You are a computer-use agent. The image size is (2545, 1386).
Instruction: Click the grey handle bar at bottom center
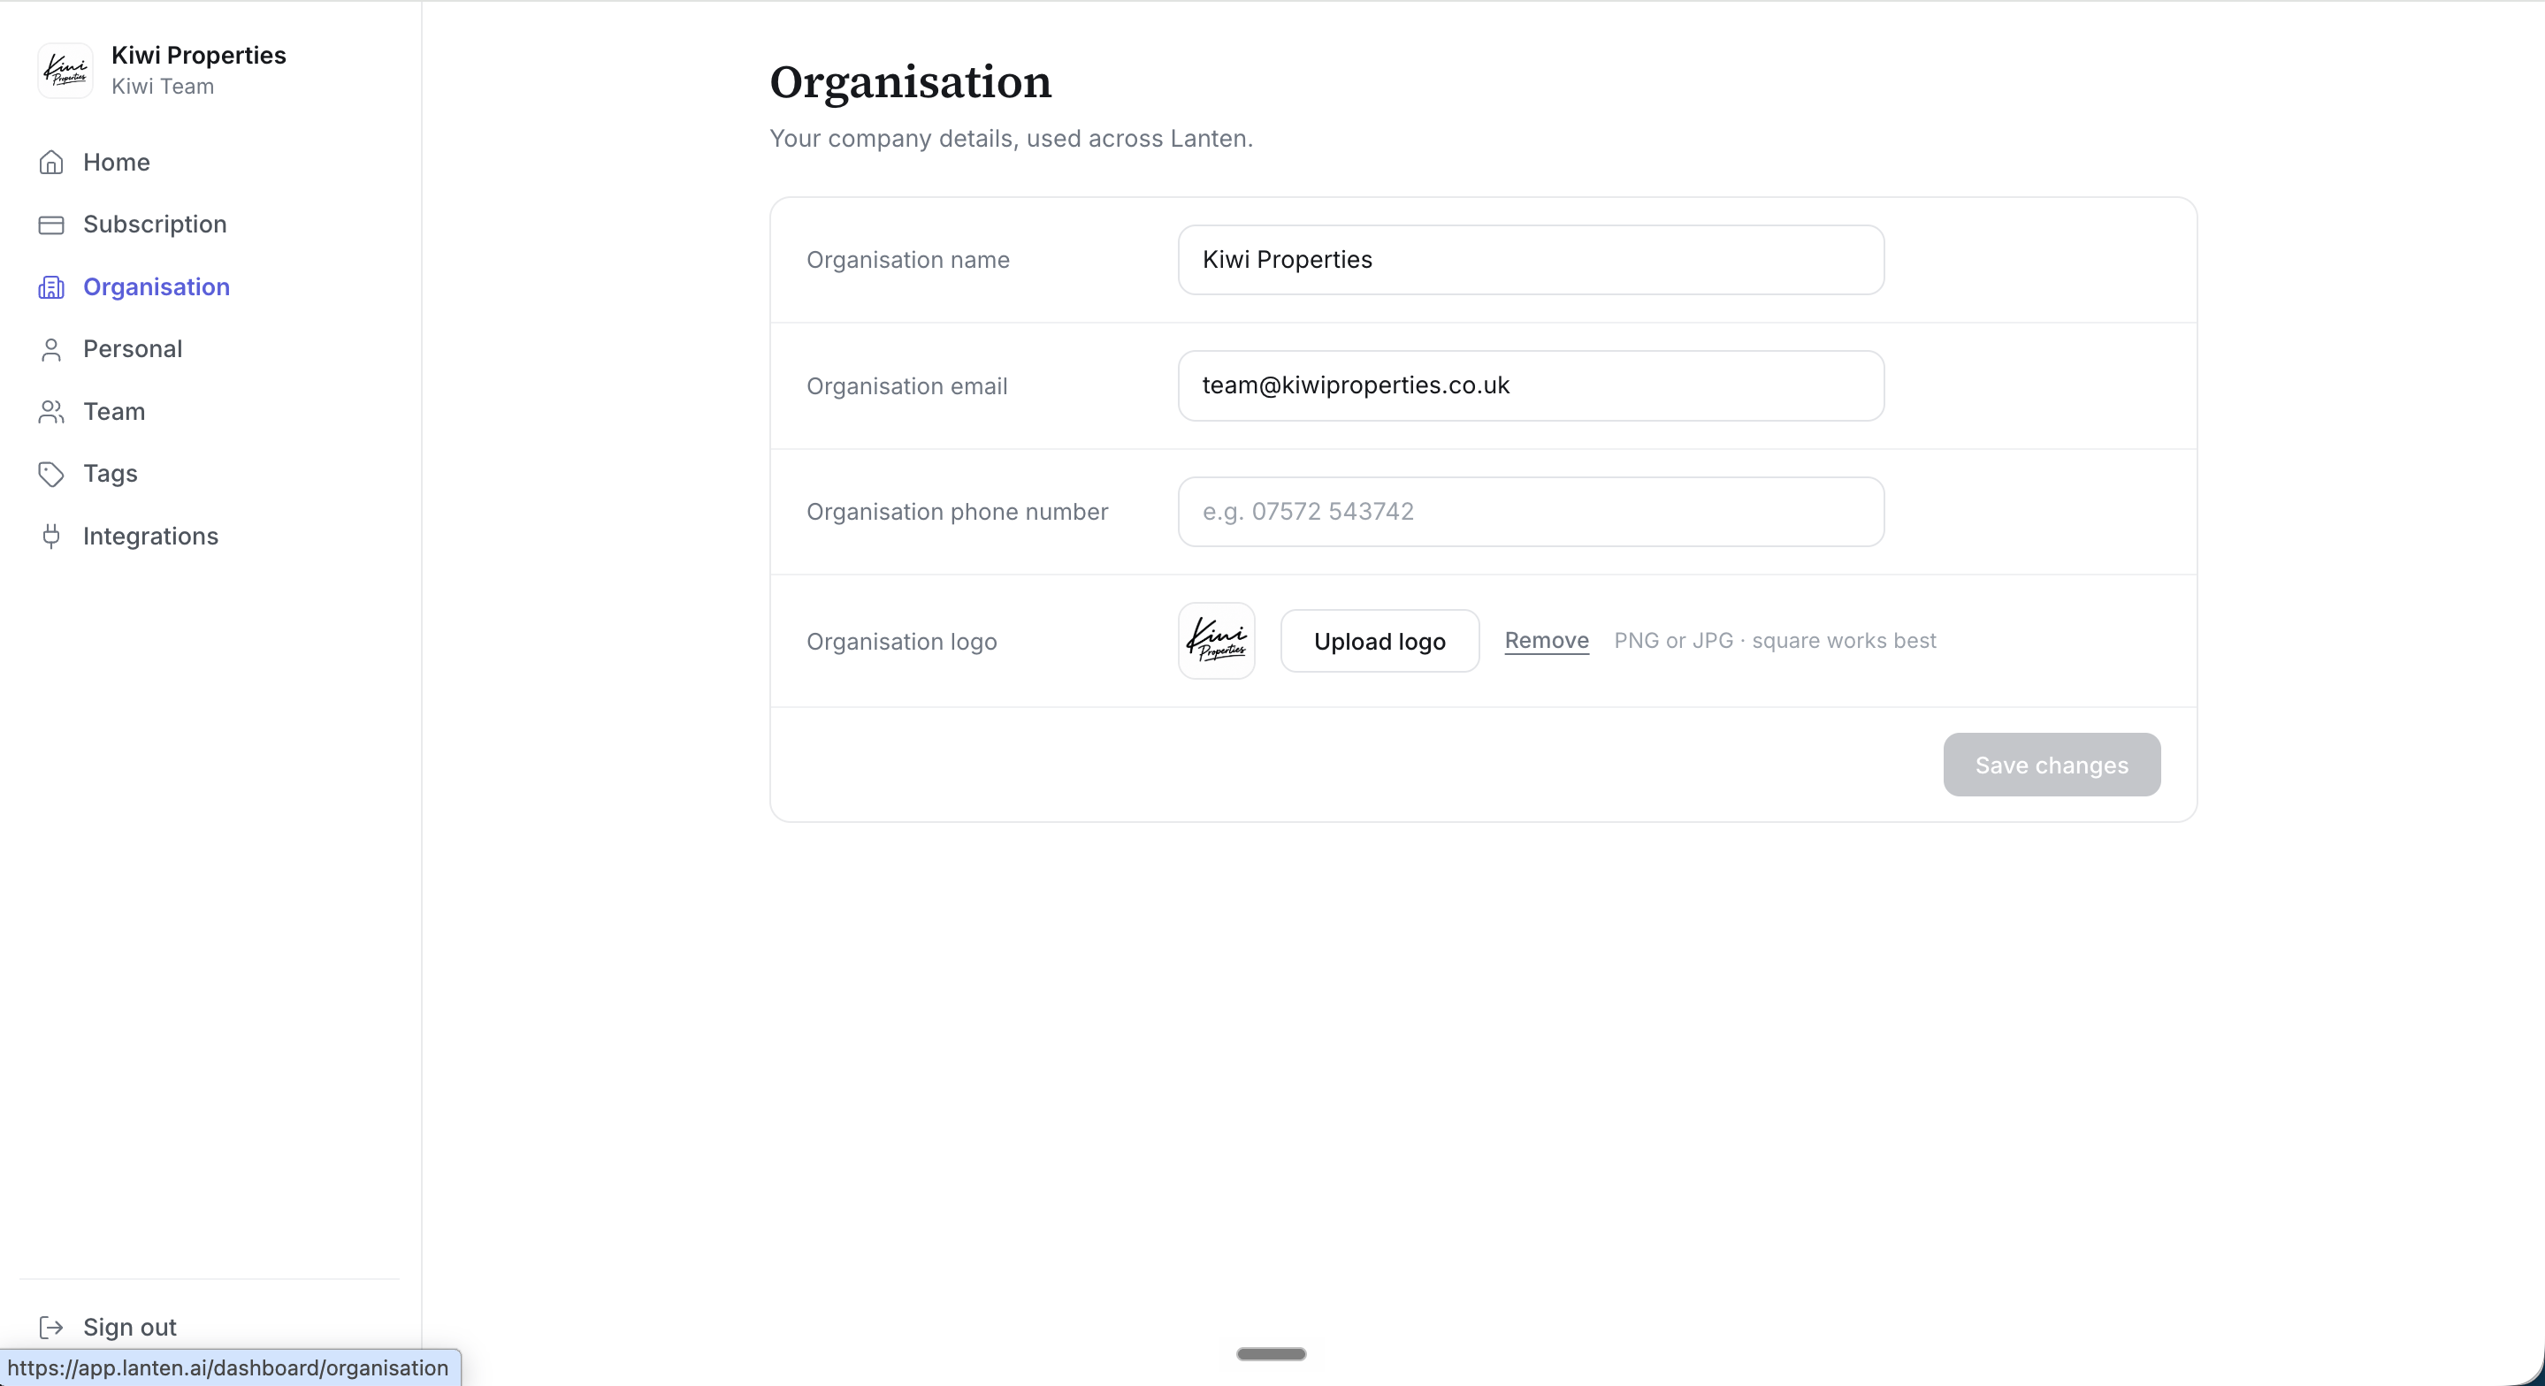point(1272,1353)
